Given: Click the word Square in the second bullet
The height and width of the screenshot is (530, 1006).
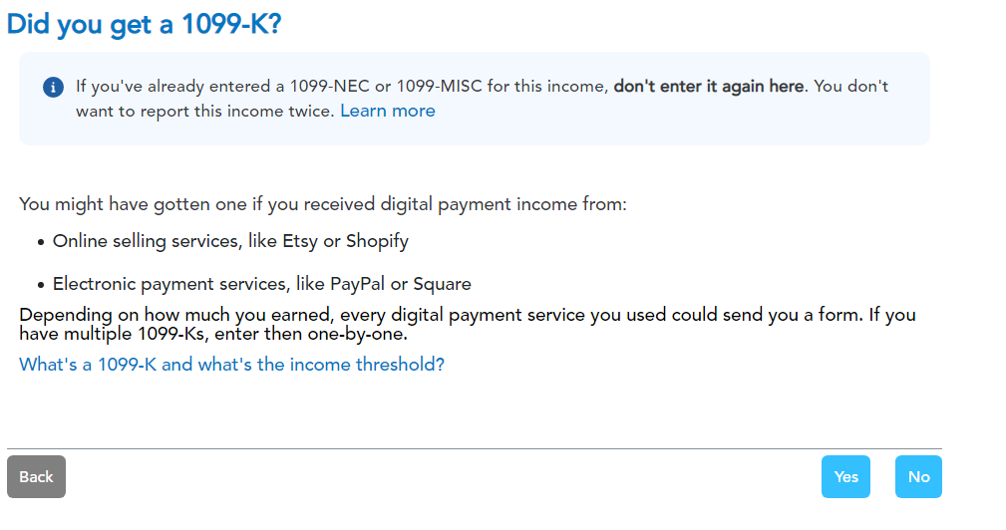Looking at the screenshot, I should pyautogui.click(x=442, y=284).
